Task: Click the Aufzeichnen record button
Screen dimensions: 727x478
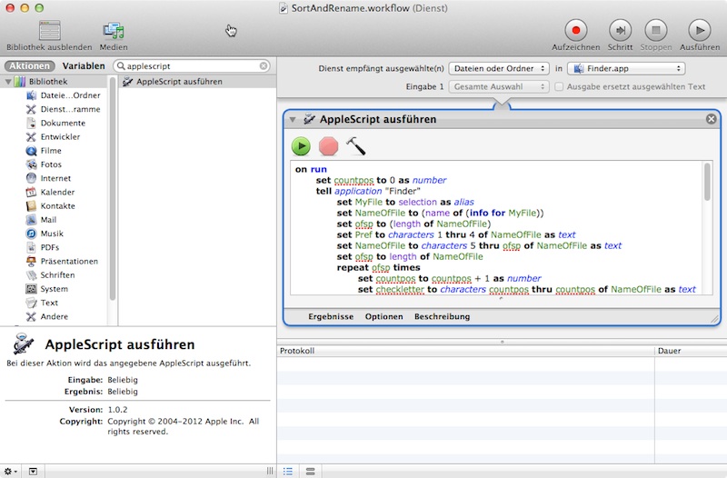Action: click(x=574, y=30)
